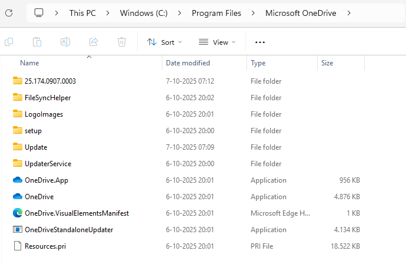Click the monitor icon in address bar
406x264 pixels.
pos(39,13)
